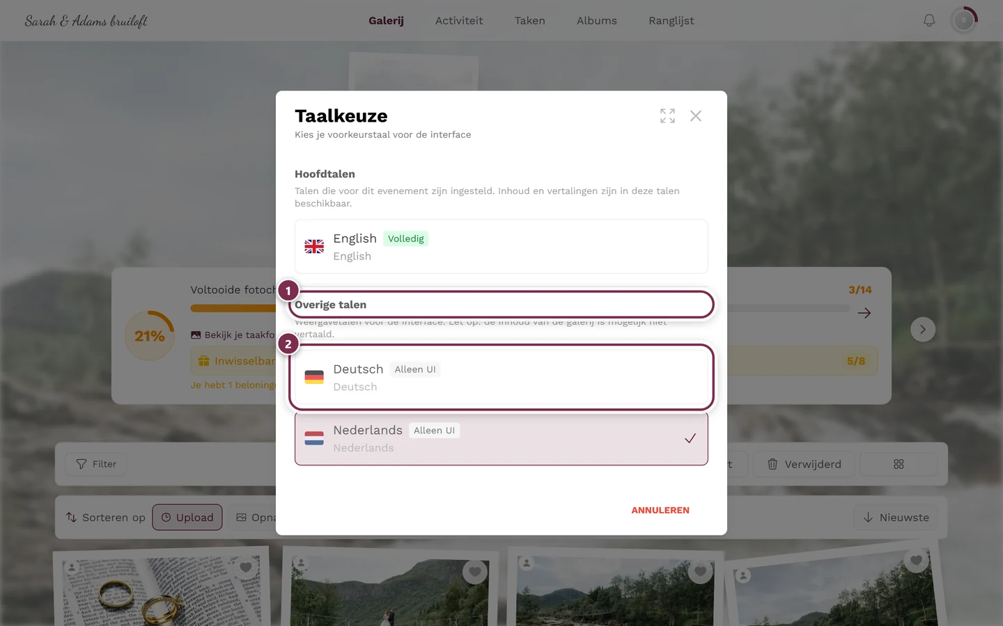Screen dimensions: 1003x626
Task: Go to the Albums tab
Action: coord(597,21)
